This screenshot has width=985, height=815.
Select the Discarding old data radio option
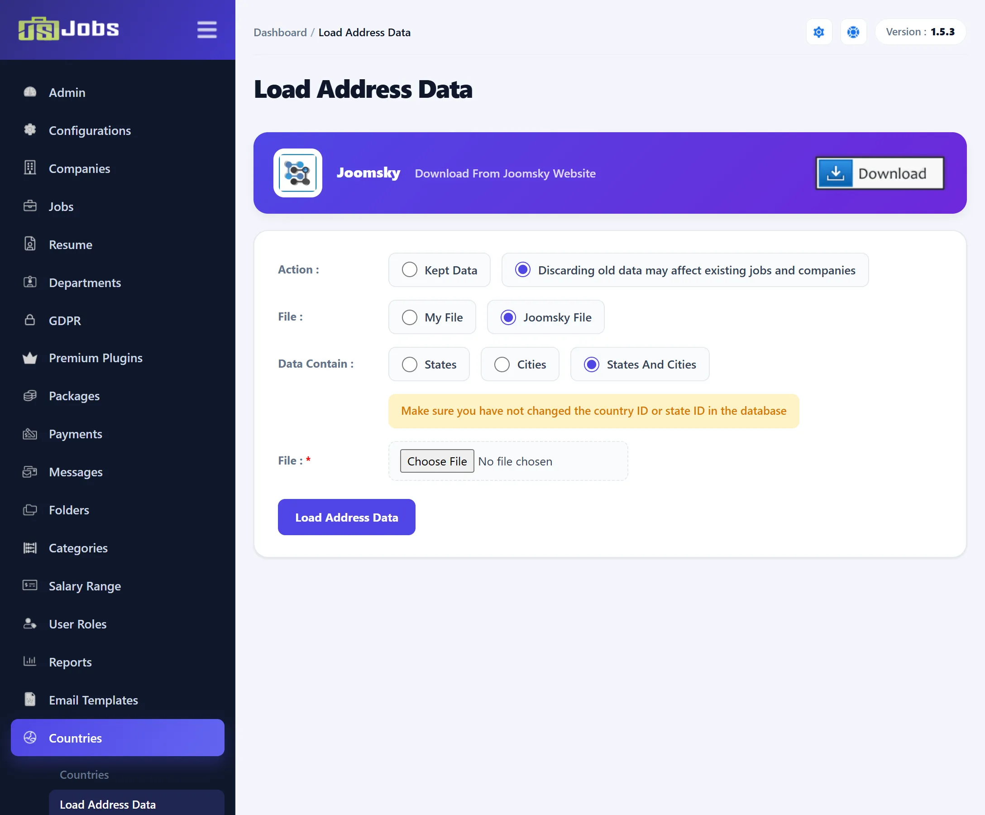[x=685, y=270]
